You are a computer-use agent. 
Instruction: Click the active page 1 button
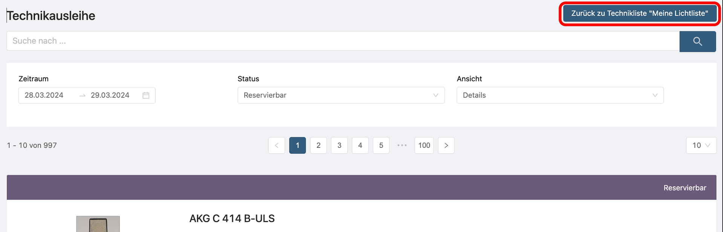pos(297,146)
